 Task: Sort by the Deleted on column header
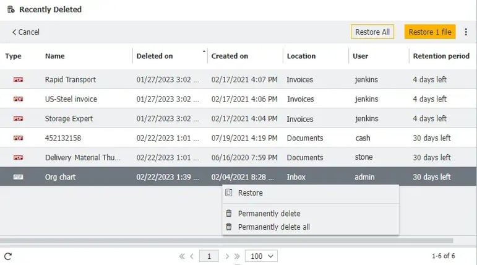click(155, 56)
